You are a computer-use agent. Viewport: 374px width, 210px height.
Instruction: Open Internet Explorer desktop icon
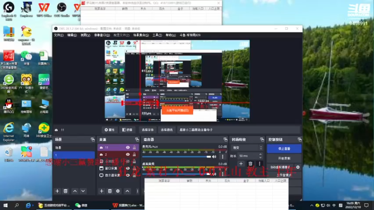[x=8, y=132]
